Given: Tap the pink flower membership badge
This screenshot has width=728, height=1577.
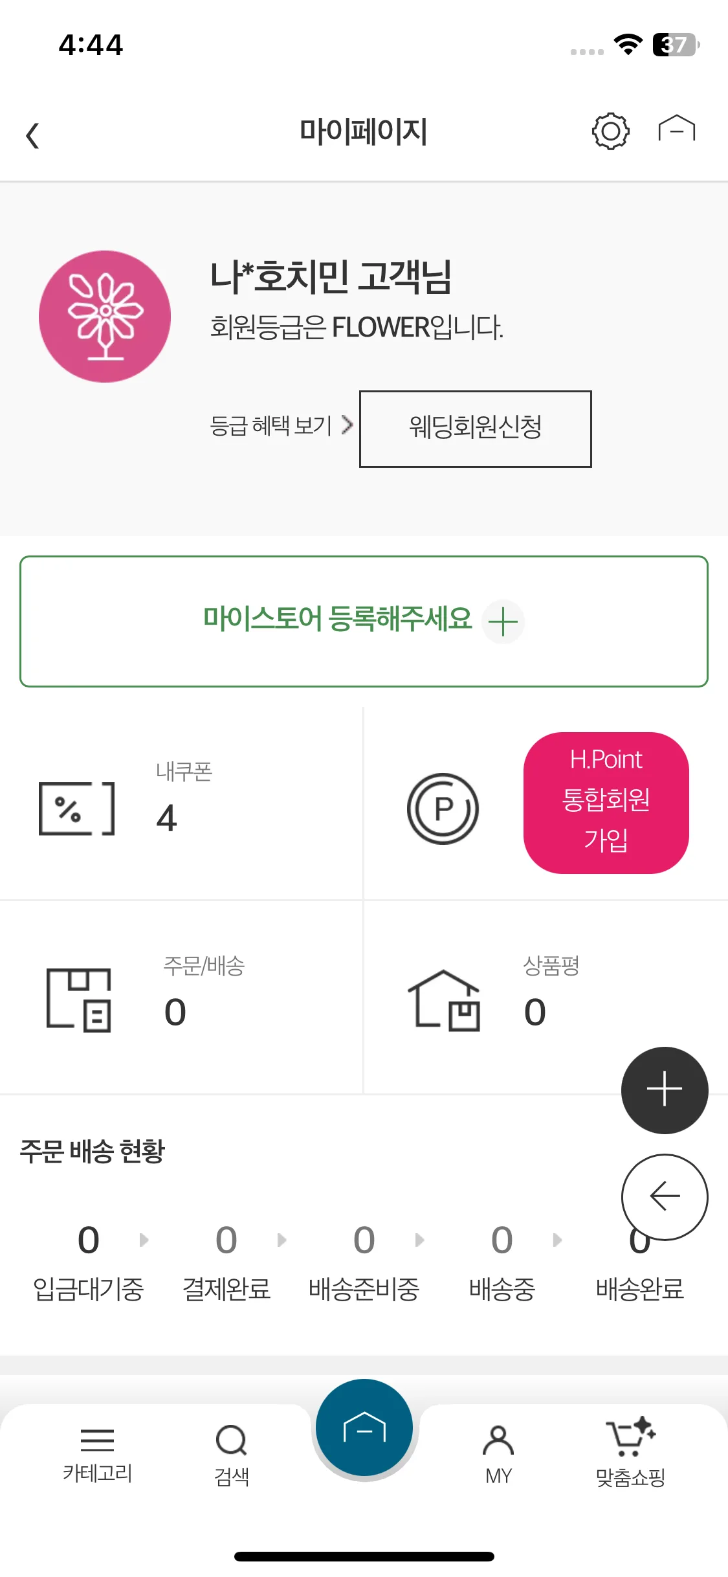Looking at the screenshot, I should pyautogui.click(x=105, y=317).
